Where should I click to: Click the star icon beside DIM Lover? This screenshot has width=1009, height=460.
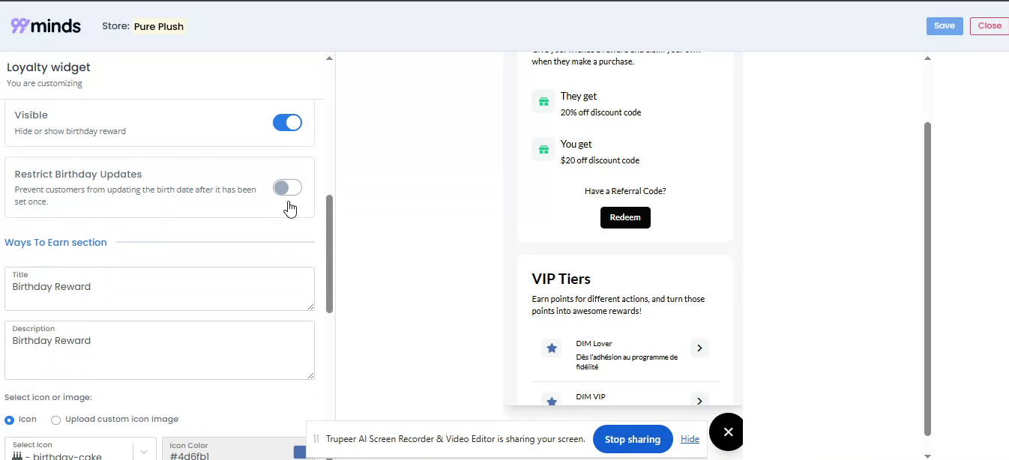[x=552, y=348]
